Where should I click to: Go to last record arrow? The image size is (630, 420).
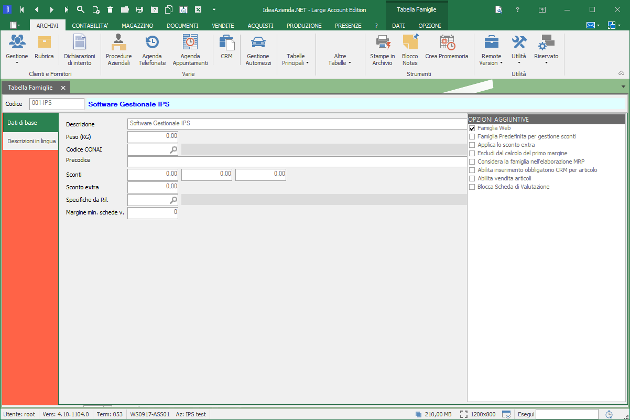click(x=66, y=9)
